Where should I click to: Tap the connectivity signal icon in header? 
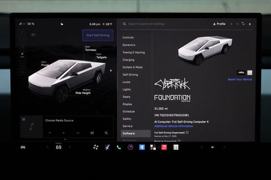tap(243, 24)
